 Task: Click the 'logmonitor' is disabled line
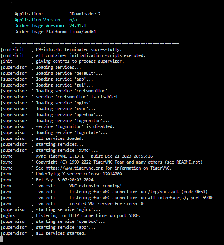click(x=57, y=126)
